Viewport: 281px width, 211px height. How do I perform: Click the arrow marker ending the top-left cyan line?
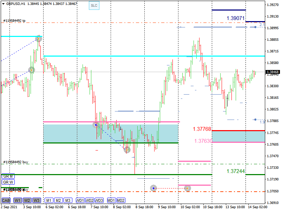[39, 38]
